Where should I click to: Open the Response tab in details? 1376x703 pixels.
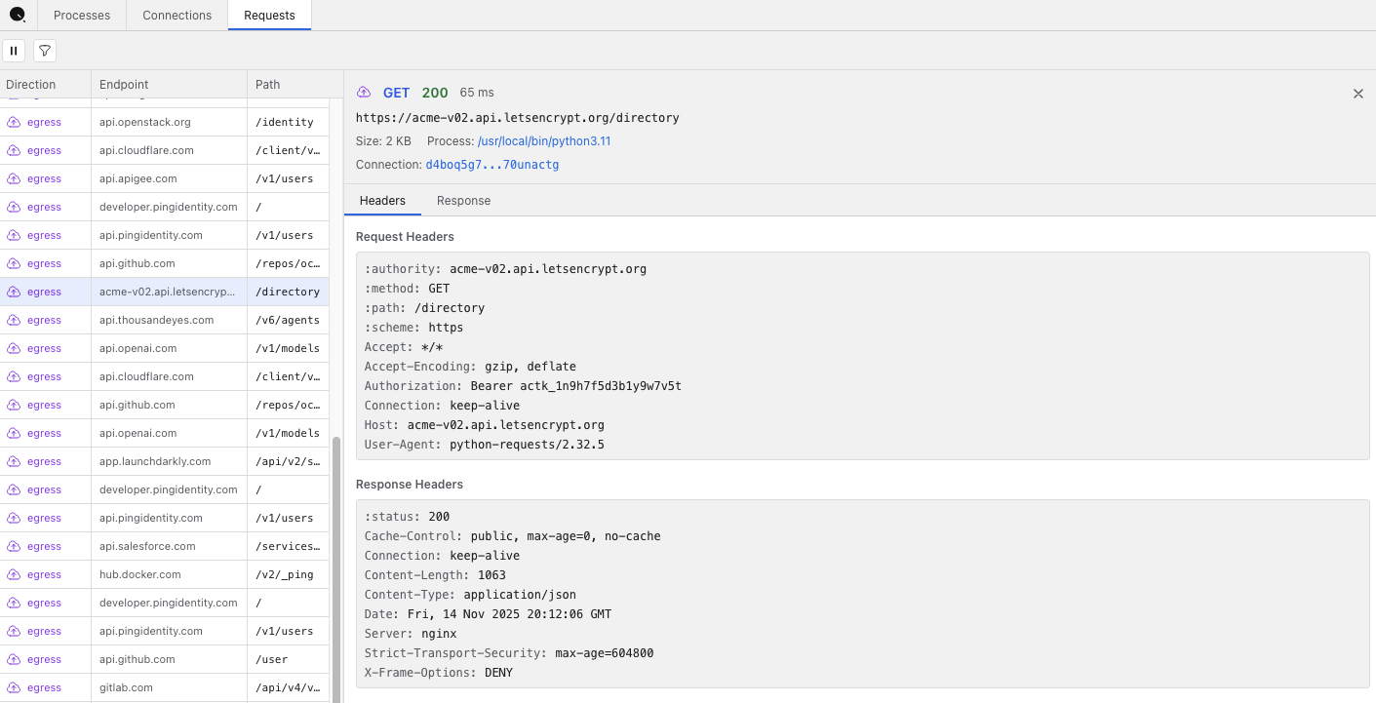click(x=463, y=201)
